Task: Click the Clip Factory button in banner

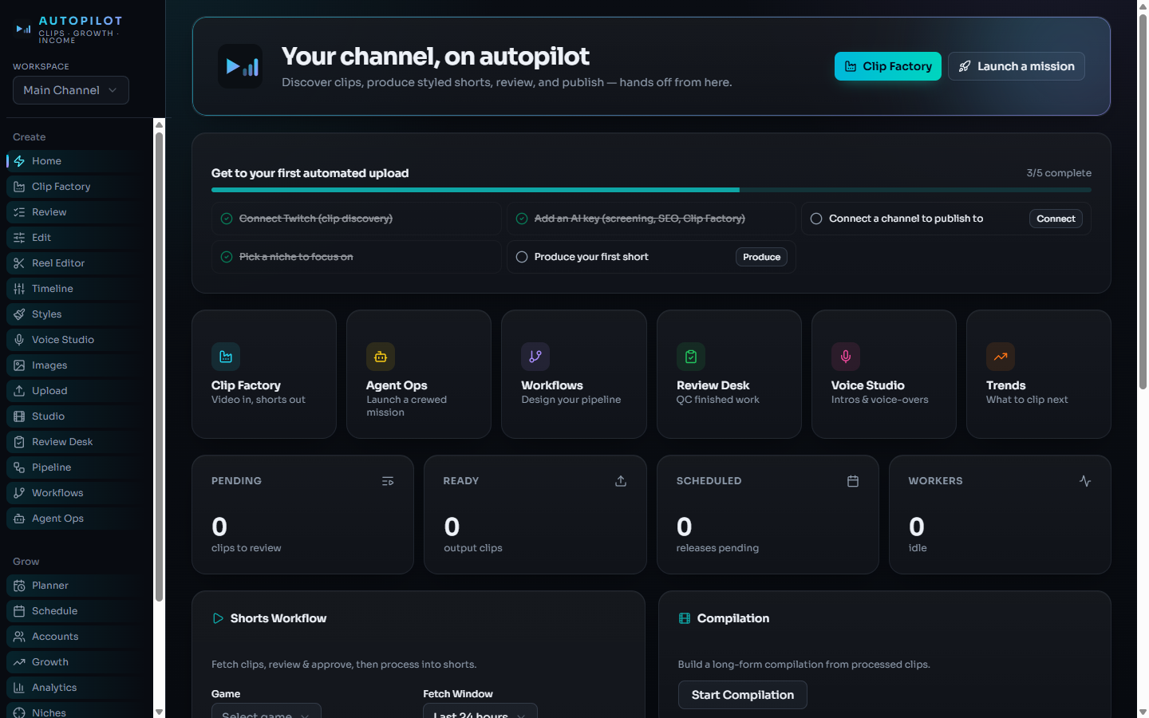Action: [888, 66]
